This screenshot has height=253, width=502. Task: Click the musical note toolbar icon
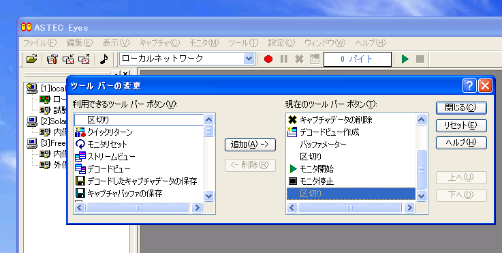(104, 59)
